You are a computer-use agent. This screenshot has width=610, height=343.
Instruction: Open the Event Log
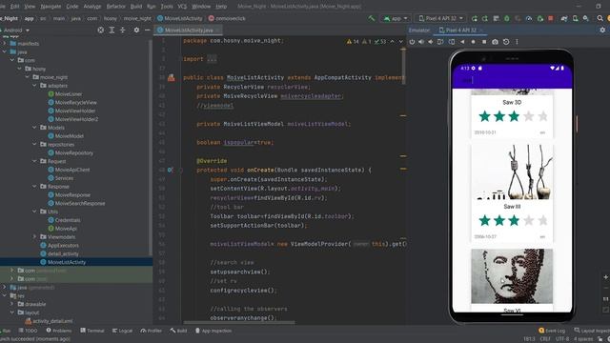[x=552, y=331]
